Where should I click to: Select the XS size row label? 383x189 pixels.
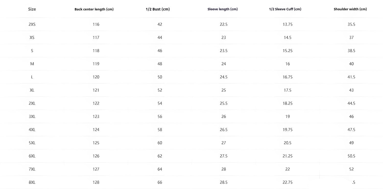[32, 38]
